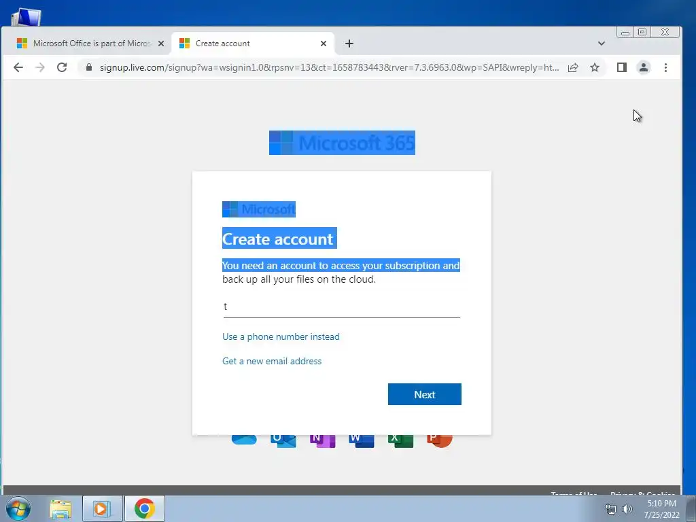Close the Create account tab
The image size is (696, 522).
click(324, 43)
